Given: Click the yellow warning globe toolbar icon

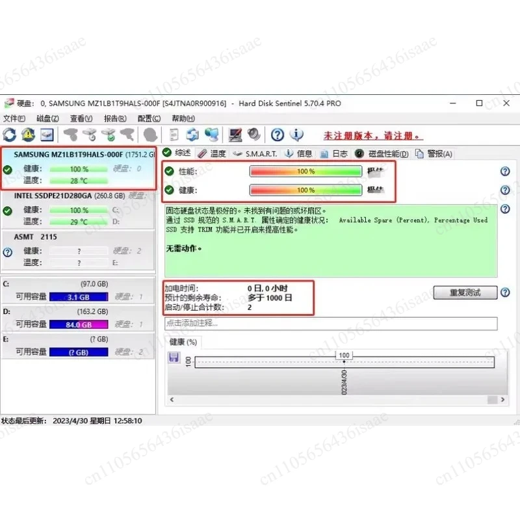Looking at the screenshot, I should click(29, 135).
